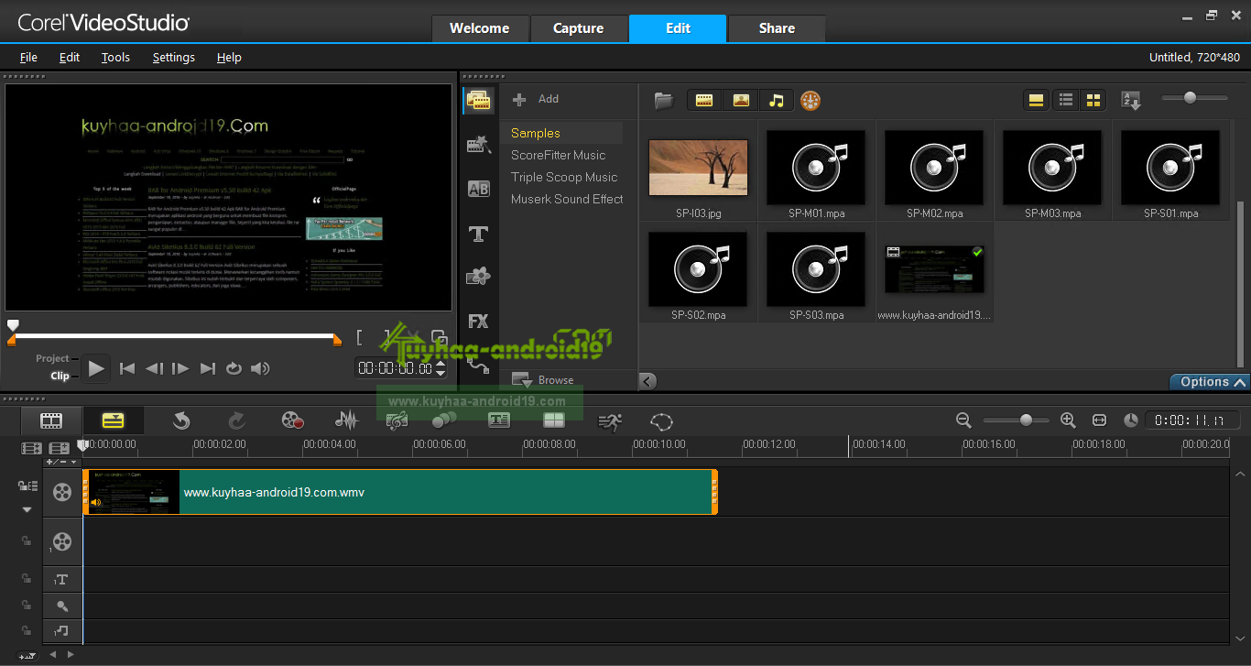The height and width of the screenshot is (666, 1251).
Task: Click the orange Get More Content icon
Action: (x=810, y=100)
